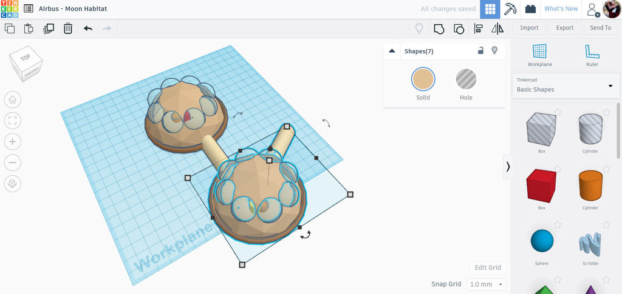Click the Copy icon in toolbar

click(x=10, y=28)
